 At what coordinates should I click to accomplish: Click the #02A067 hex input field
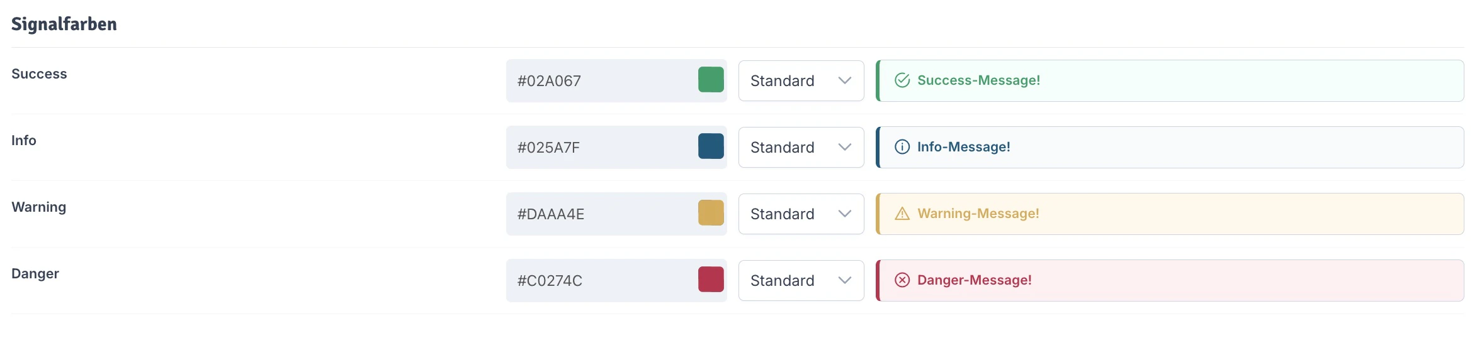(598, 81)
